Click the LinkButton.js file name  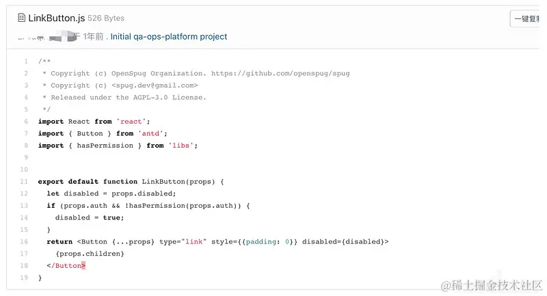coord(57,18)
